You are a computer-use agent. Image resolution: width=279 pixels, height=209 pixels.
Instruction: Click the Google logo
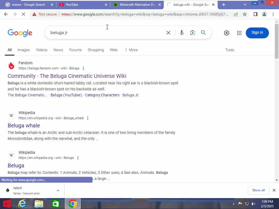click(x=20, y=33)
